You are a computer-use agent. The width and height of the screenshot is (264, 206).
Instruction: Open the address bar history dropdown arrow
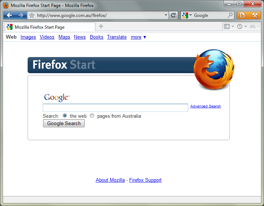click(166, 15)
